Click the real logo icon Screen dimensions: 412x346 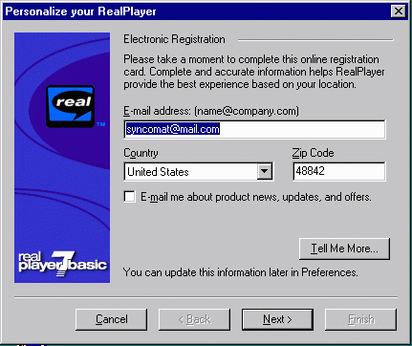(x=71, y=106)
